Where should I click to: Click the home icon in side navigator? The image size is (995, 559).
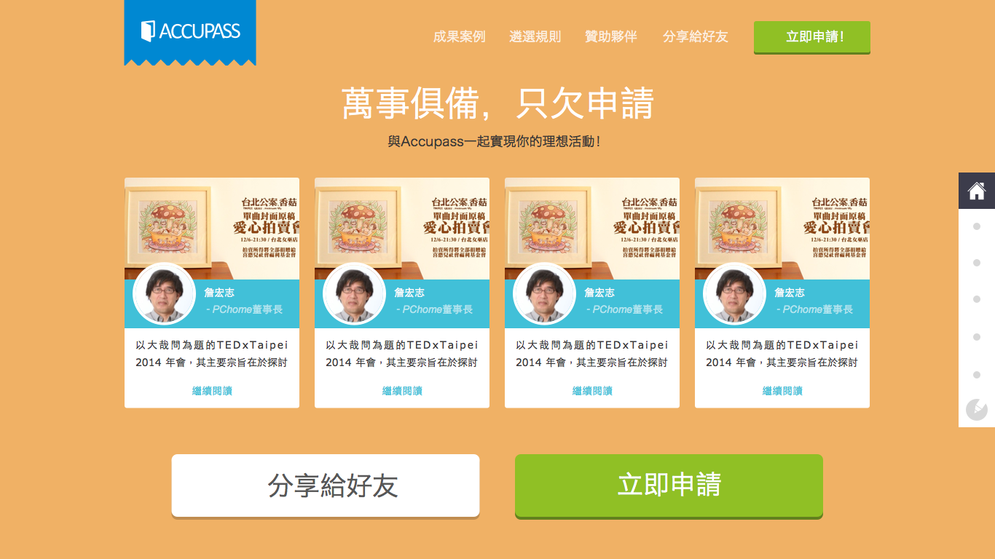(x=977, y=191)
